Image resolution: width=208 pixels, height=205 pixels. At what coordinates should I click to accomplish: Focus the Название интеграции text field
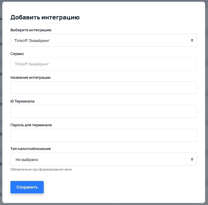click(103, 88)
